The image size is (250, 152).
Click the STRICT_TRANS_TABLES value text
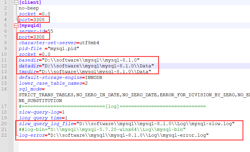pyautogui.click(x=46, y=95)
